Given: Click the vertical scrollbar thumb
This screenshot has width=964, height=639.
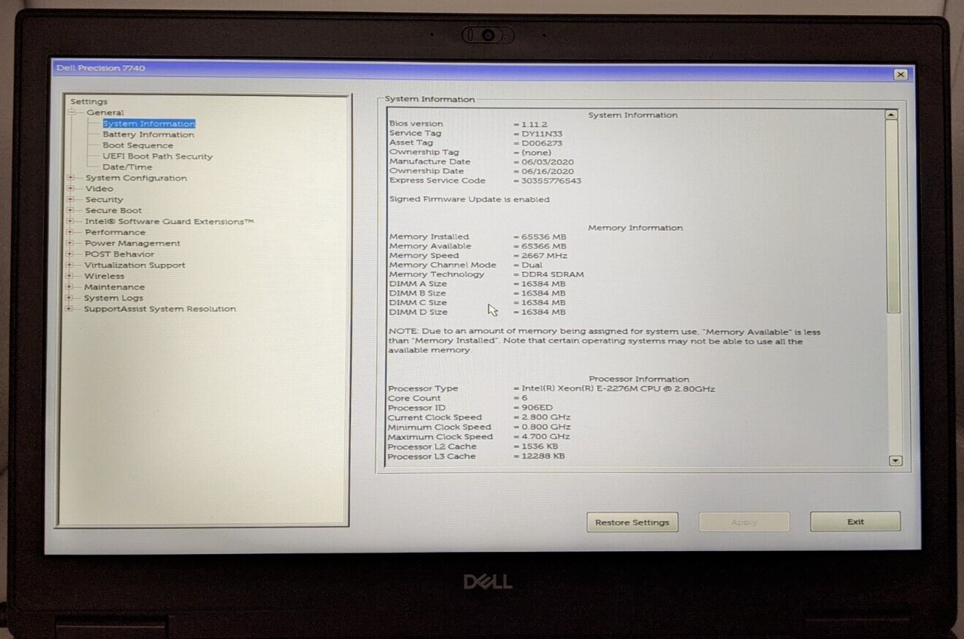Looking at the screenshot, I should [893, 217].
